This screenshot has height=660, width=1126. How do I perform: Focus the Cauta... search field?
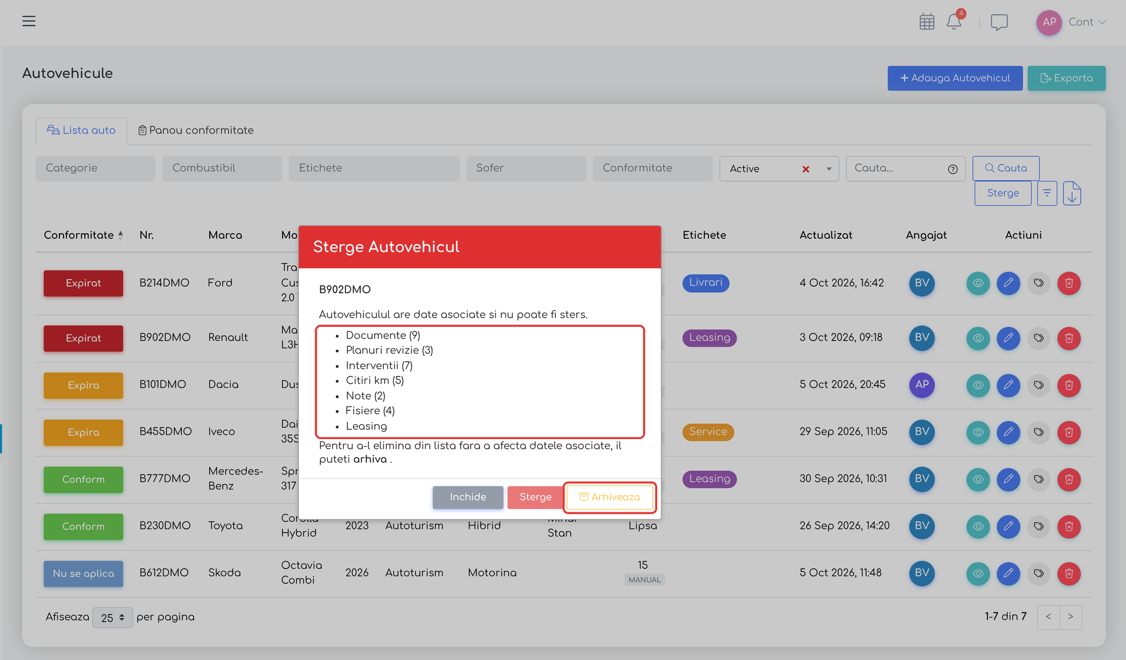(905, 168)
